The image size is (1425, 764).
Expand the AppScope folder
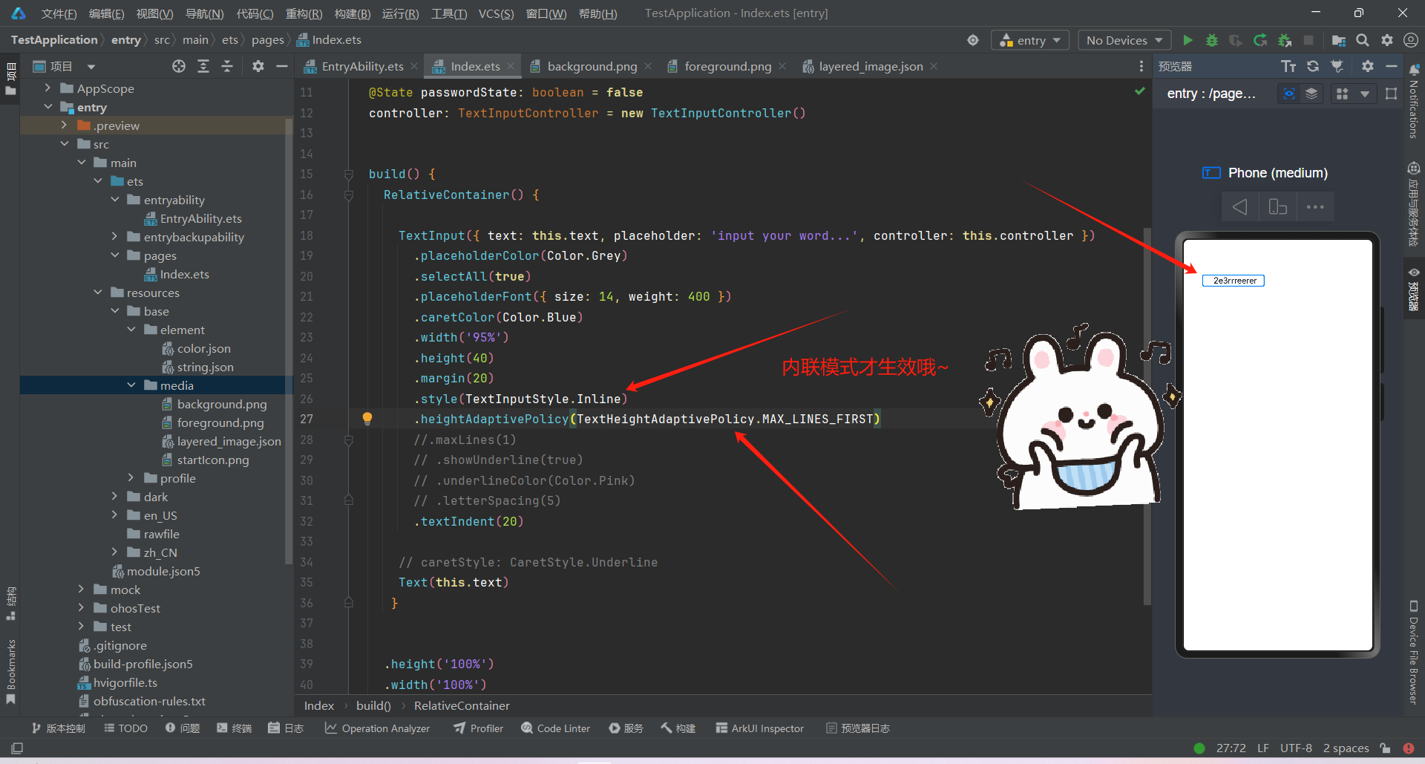(x=48, y=88)
